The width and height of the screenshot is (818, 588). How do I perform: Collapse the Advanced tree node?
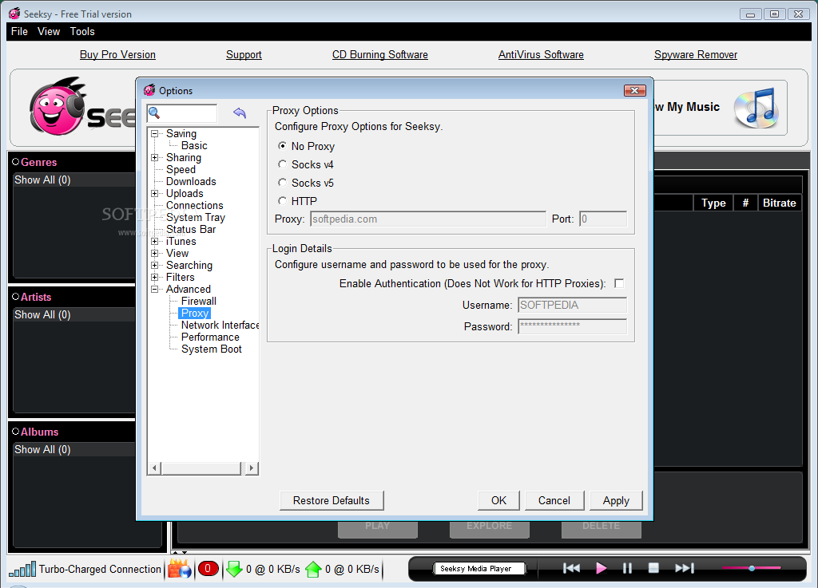(x=155, y=289)
